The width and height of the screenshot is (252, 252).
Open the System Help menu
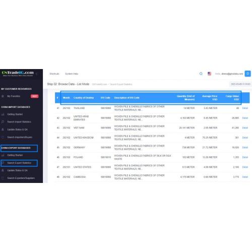coord(72,74)
